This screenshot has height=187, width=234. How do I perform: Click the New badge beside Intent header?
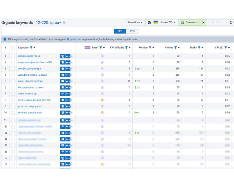point(87,48)
